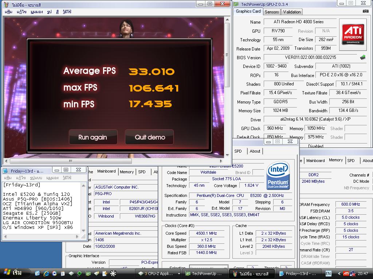Open the แฟ้ม menu in the Paint window
This screenshot has width=373, height=279.
[8, 12]
